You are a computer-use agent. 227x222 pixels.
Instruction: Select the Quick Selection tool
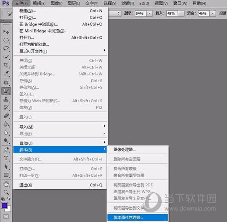[6, 57]
